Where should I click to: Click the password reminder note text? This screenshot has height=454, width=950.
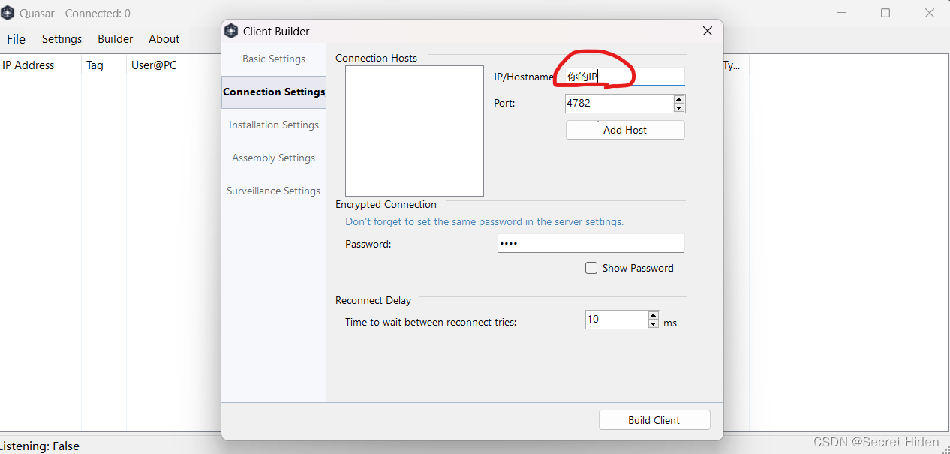(x=484, y=221)
